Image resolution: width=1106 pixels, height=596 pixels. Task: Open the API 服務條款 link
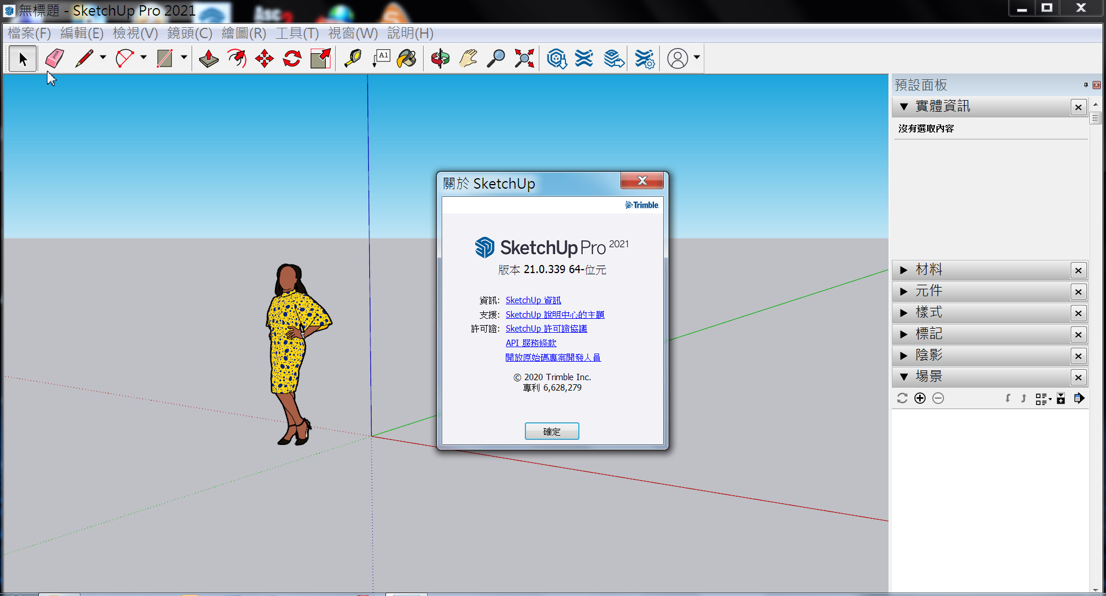(x=531, y=343)
